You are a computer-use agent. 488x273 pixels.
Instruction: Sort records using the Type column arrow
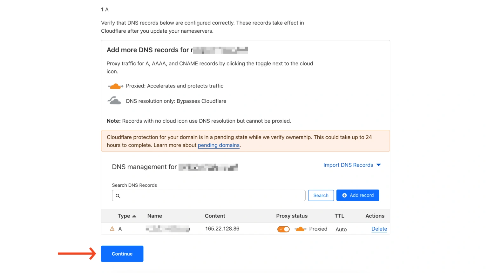click(134, 216)
